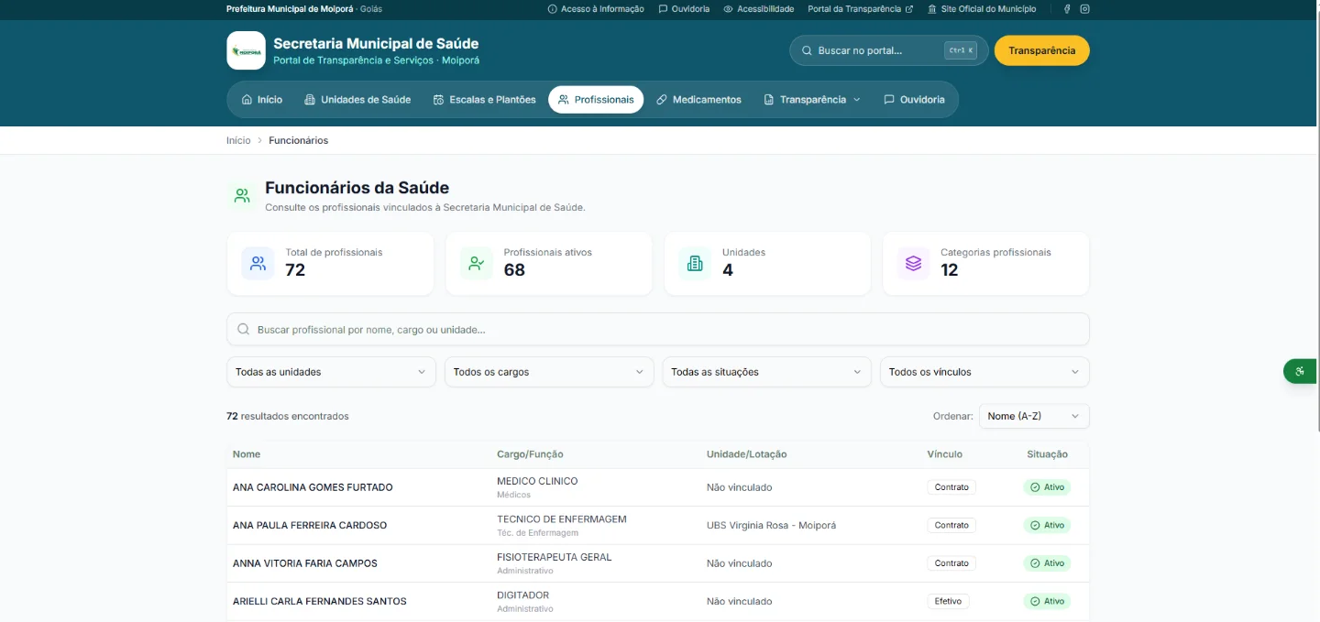Click the Instagram icon in top bar

pos(1084,9)
